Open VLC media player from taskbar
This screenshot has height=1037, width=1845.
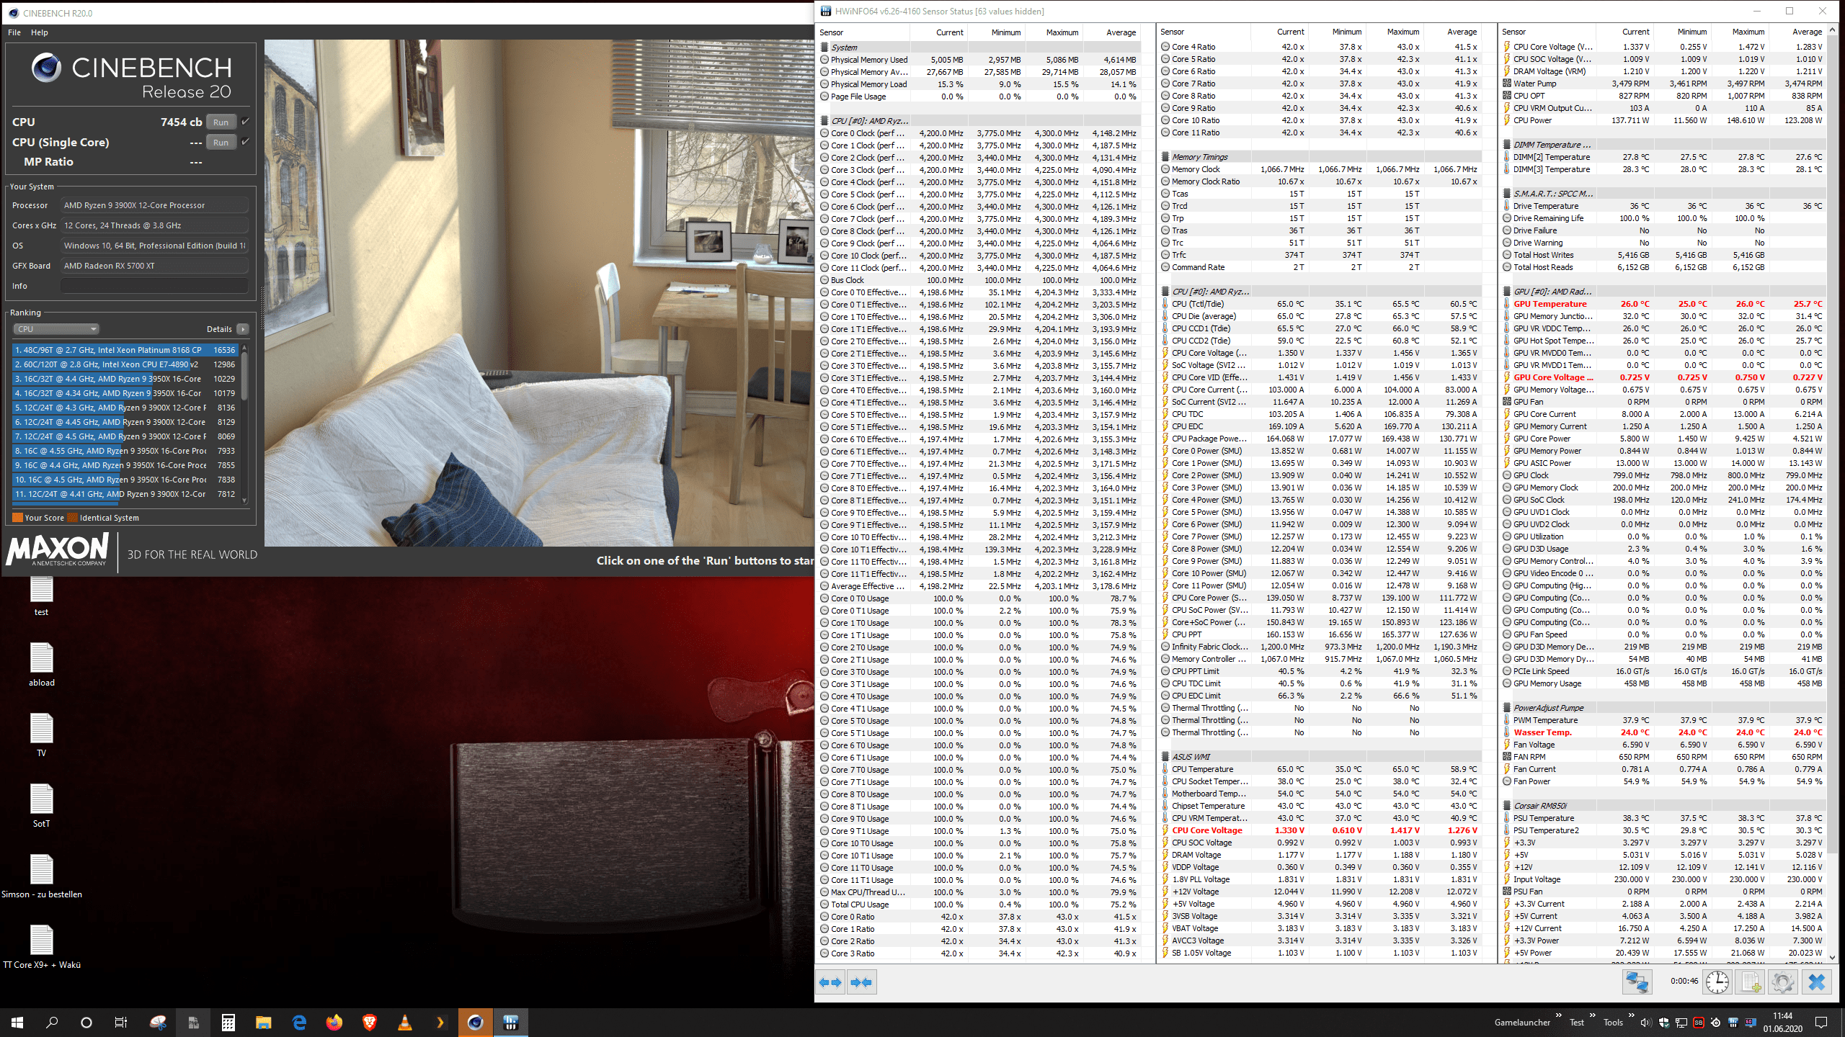click(405, 1023)
